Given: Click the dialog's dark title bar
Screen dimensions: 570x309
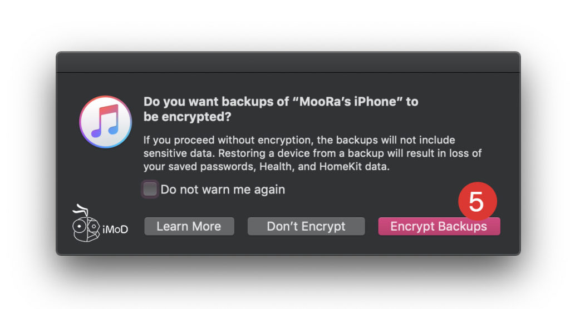Looking at the screenshot, I should tap(288, 62).
